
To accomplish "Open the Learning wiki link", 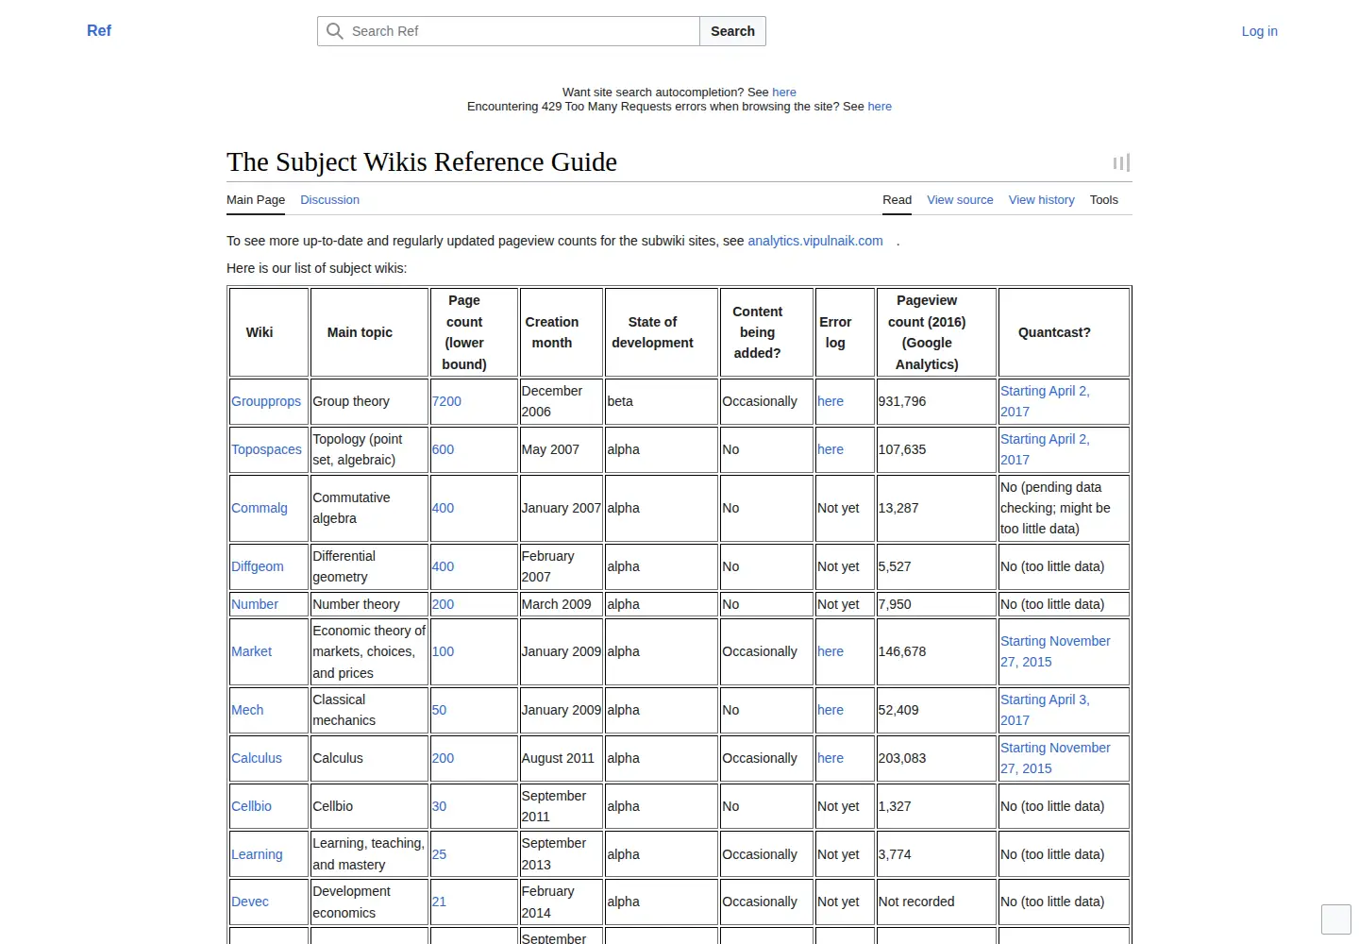I will point(257,854).
